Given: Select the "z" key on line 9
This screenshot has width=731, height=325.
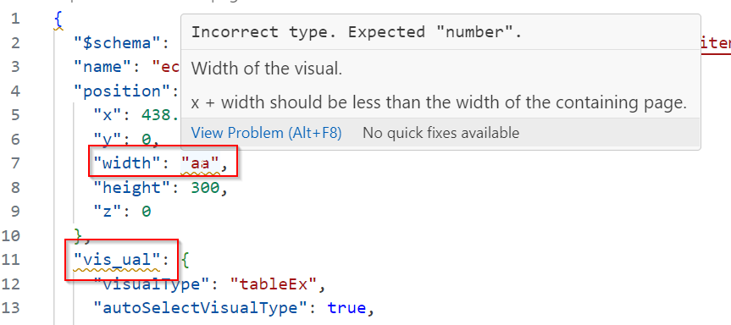Looking at the screenshot, I should point(108,212).
